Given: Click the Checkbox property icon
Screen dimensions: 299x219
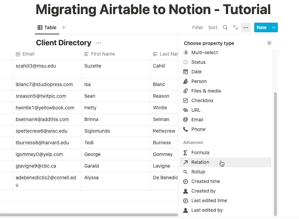Looking at the screenshot, I should click(186, 100).
